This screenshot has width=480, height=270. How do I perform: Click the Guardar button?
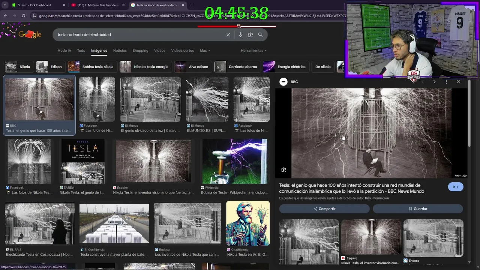click(418, 209)
